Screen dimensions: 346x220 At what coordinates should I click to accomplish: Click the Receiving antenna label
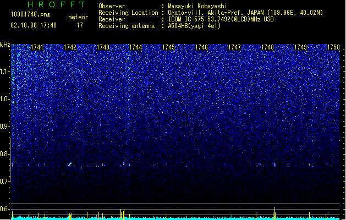[x=127, y=26]
